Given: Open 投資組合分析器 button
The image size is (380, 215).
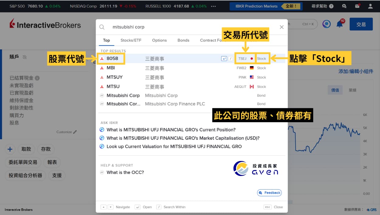Looking at the screenshot, I should [25, 175].
